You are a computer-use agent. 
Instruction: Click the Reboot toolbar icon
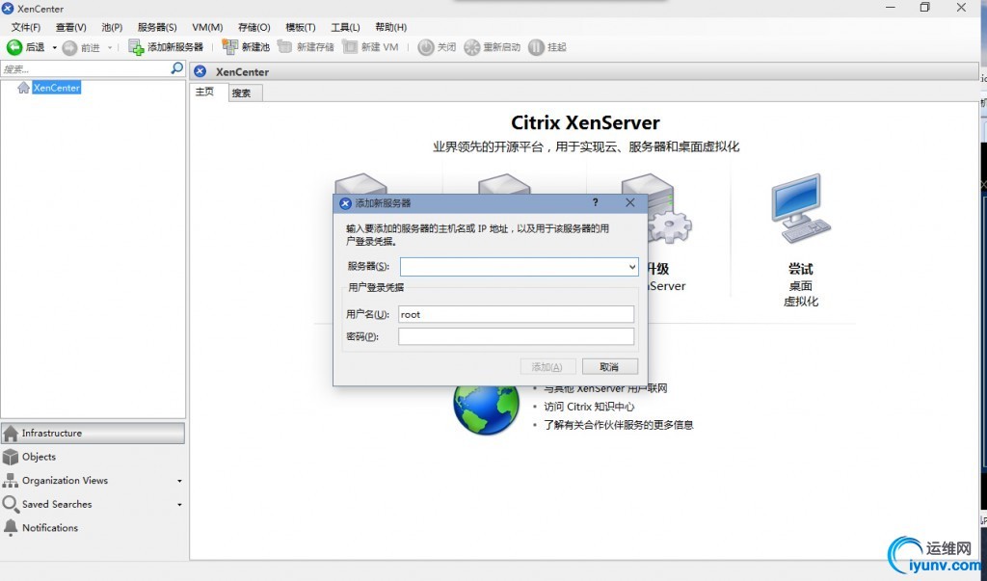(x=471, y=47)
